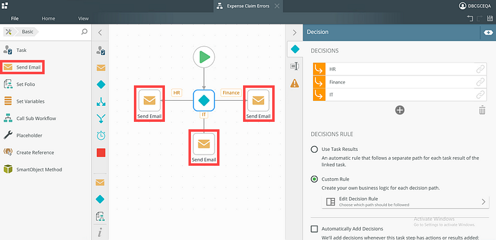496x240 pixels.
Task: Click the italic info icon at strip bottom
Action: click(100, 233)
